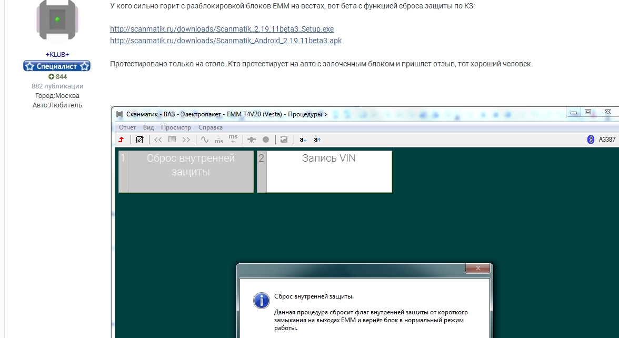Select the Сброс внутренней защиты procedure tile
The height and width of the screenshot is (338, 619).
(186, 172)
